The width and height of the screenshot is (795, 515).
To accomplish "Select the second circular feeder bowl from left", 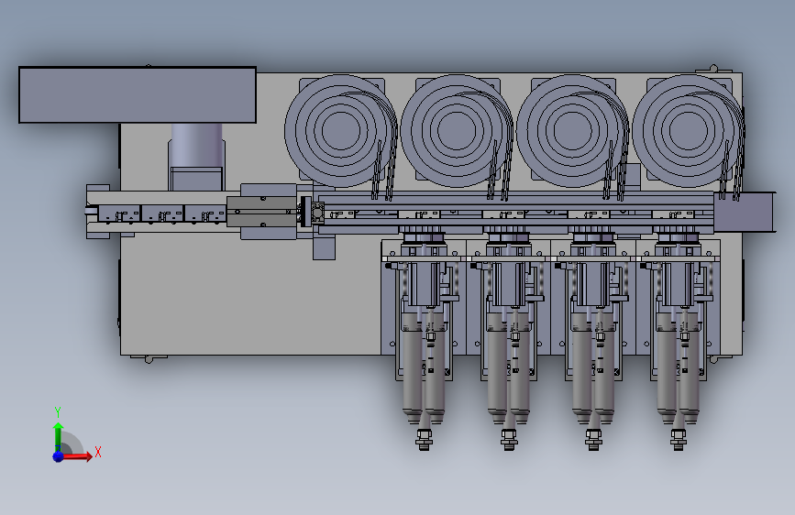I will point(457,131).
